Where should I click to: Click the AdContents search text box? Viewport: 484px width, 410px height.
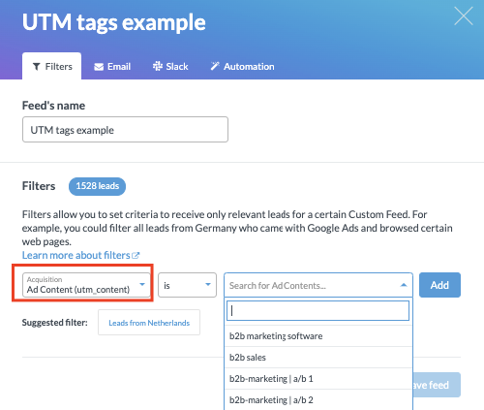coord(318,311)
